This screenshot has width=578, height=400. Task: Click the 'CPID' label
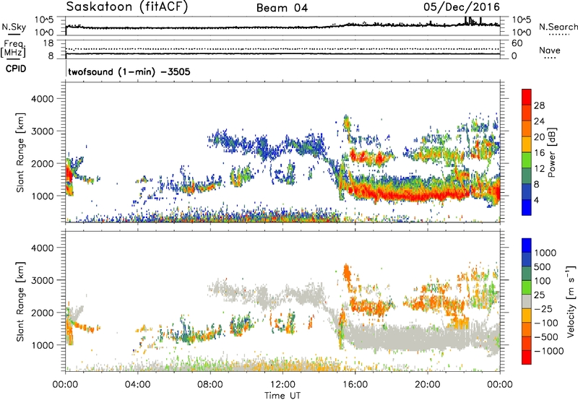coord(16,69)
